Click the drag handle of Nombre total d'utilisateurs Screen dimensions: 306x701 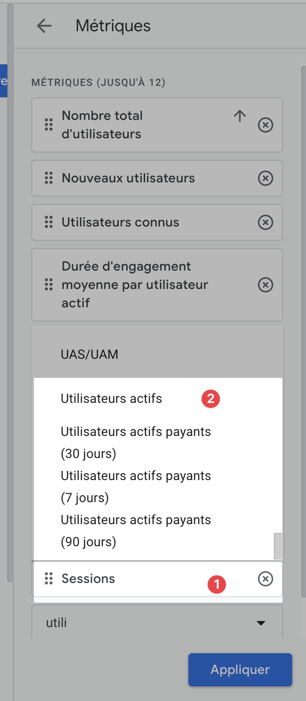48,125
